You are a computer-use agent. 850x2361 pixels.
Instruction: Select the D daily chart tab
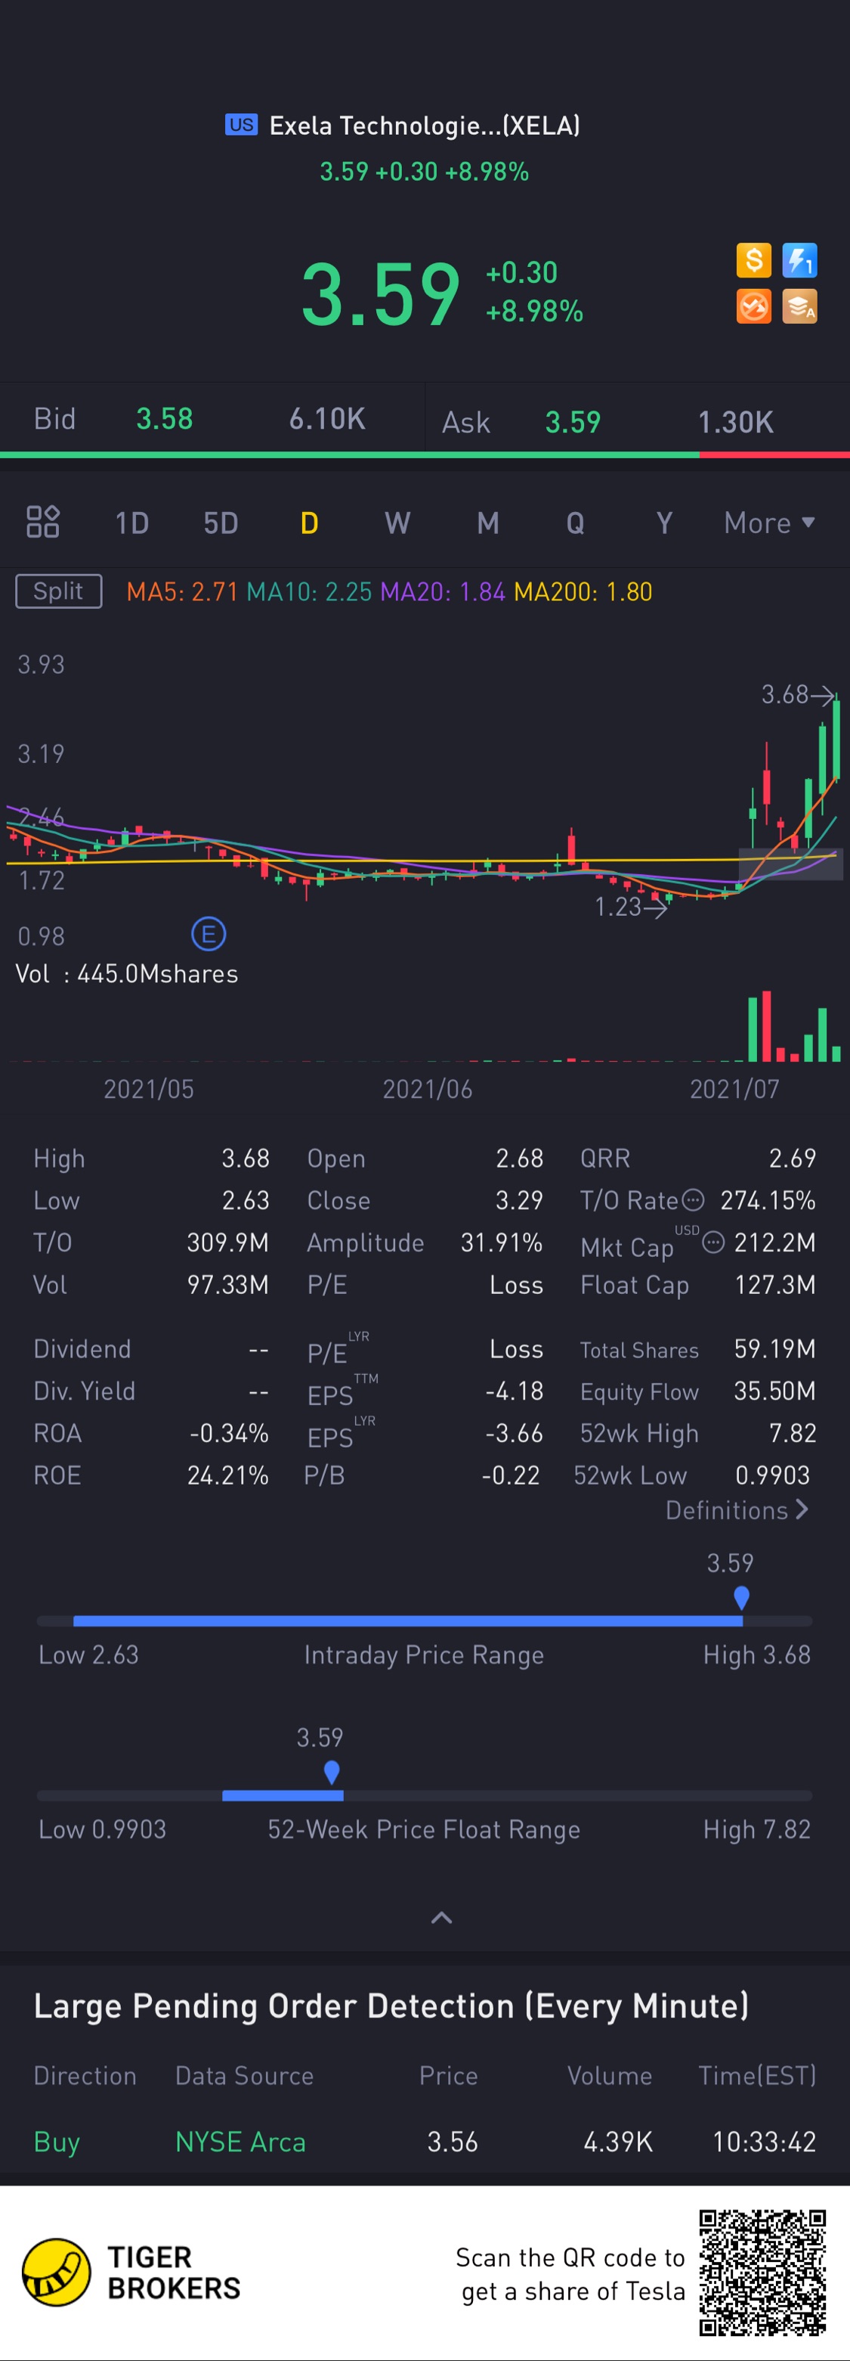pos(310,523)
